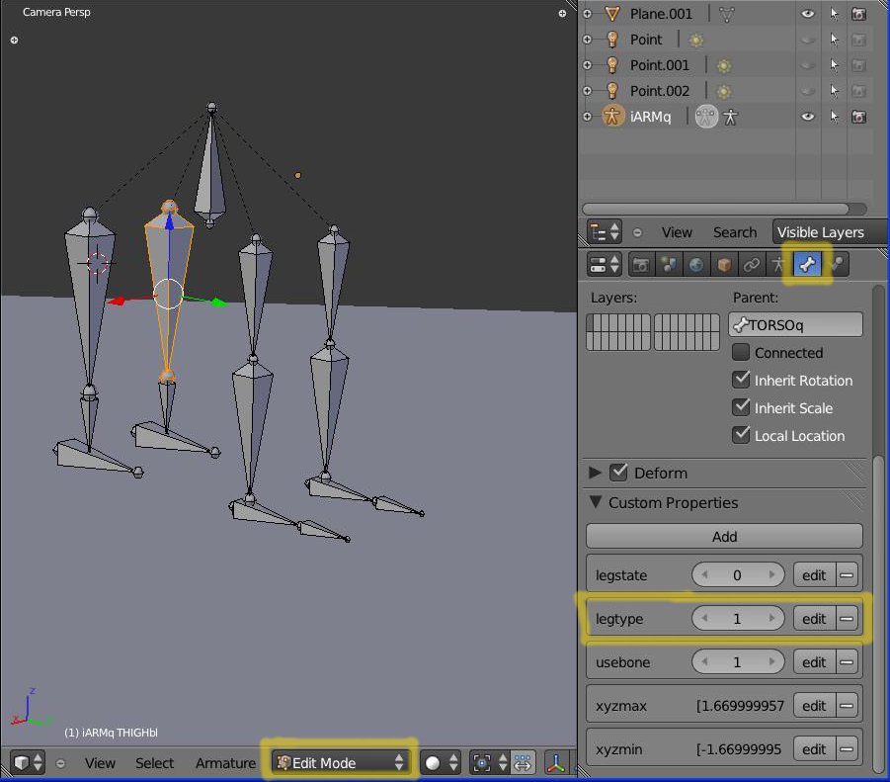
Task: Click the Add custom property button
Action: [x=724, y=537]
